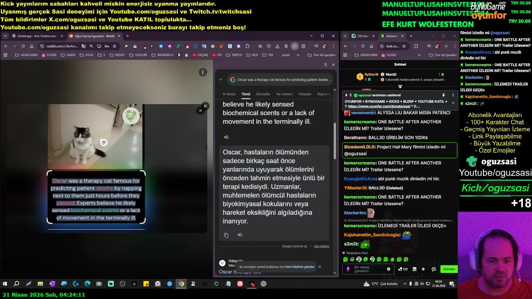Open home page in Reddit browser window
The image size is (532, 299).
point(32,46)
